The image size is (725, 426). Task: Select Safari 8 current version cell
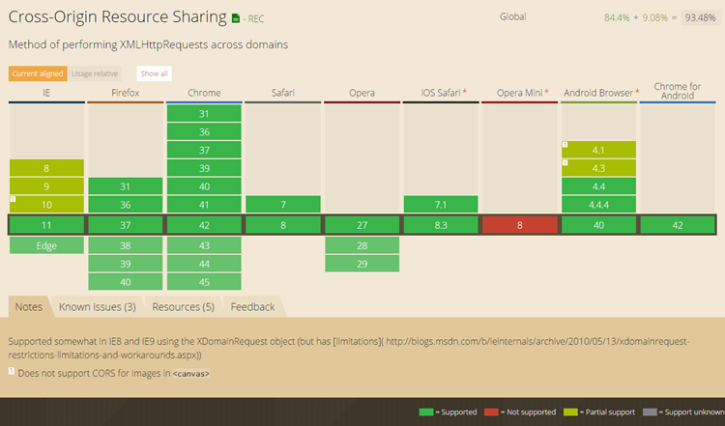click(283, 225)
